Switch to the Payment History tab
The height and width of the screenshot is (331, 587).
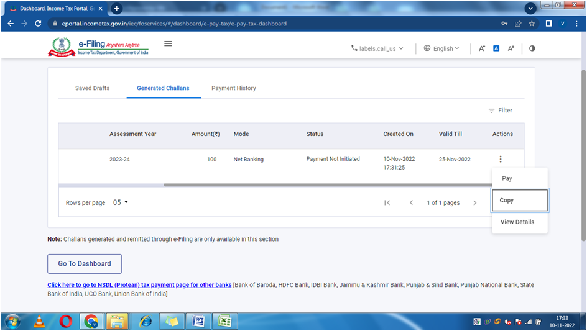233,88
